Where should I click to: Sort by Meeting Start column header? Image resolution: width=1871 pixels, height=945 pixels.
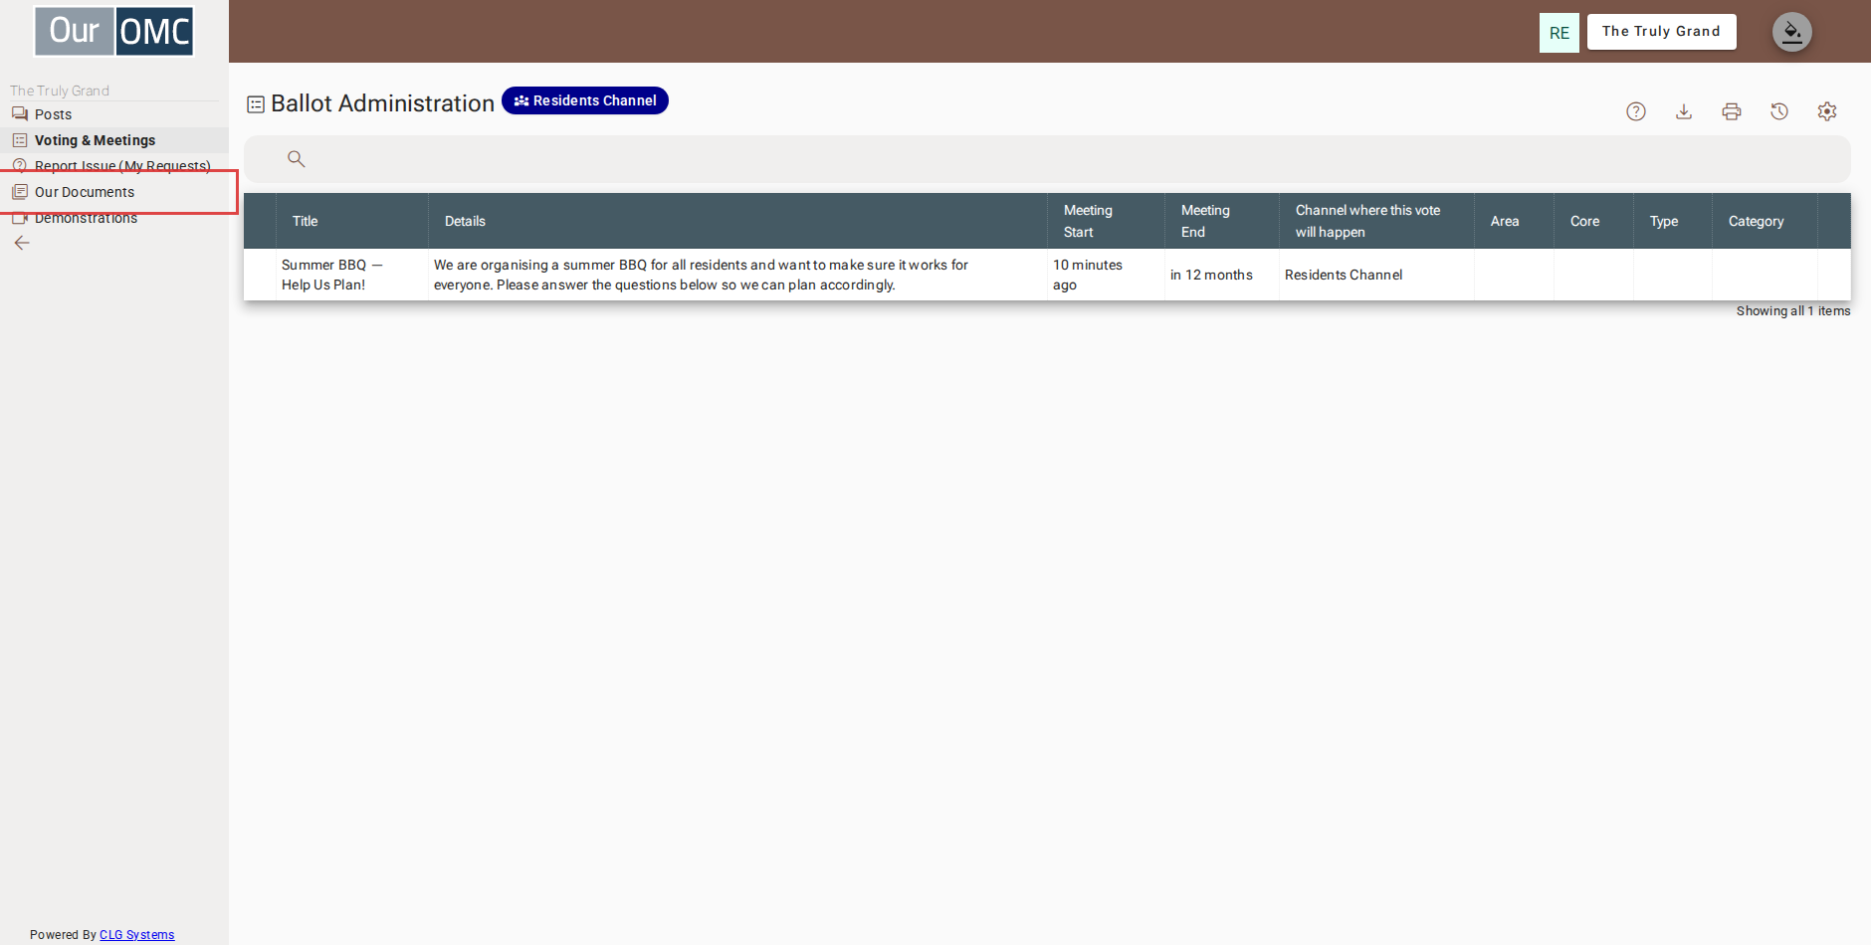(x=1106, y=221)
